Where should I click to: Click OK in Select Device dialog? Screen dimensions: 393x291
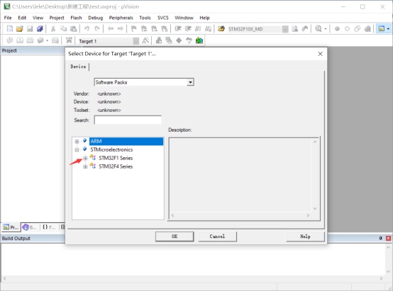tap(175, 236)
